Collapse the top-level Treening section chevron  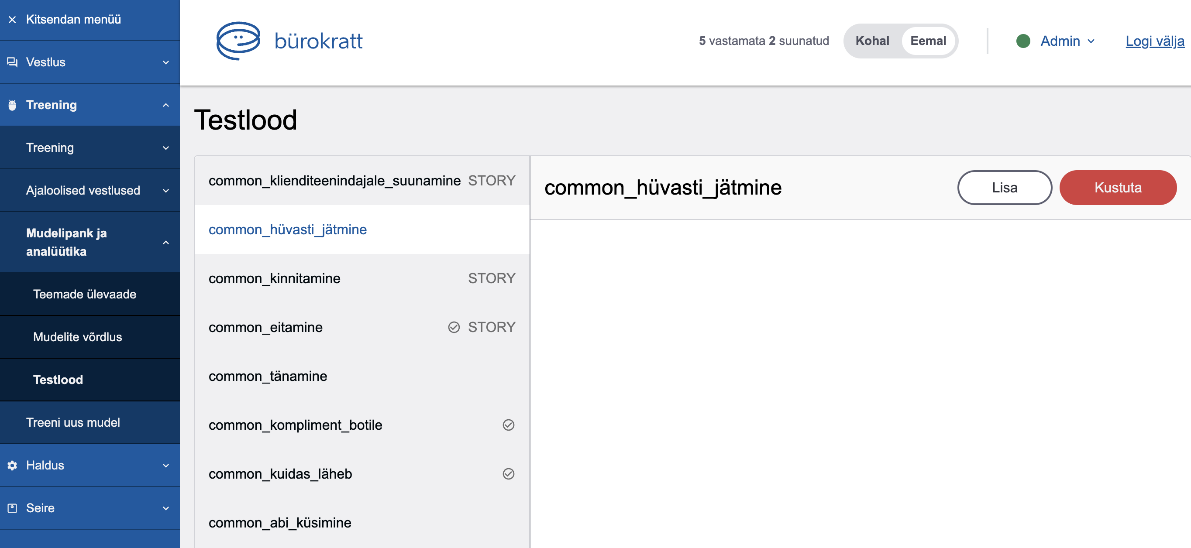pos(166,105)
